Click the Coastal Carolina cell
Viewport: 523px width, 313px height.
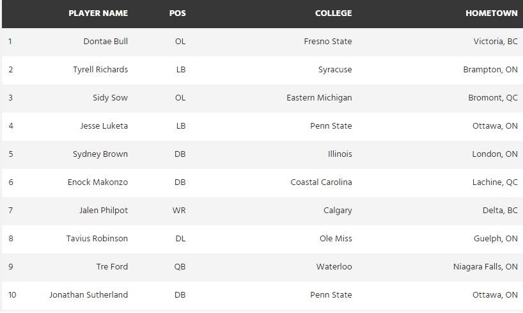321,182
